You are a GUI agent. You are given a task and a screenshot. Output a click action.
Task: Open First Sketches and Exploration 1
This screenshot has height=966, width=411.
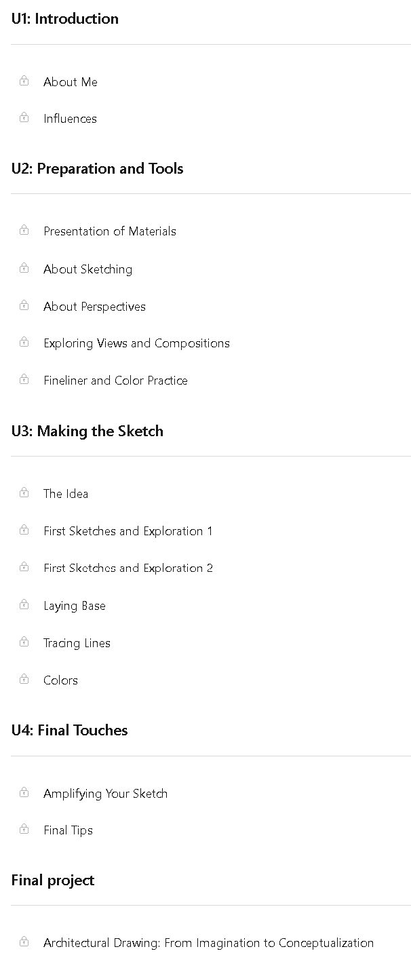pyautogui.click(x=128, y=531)
